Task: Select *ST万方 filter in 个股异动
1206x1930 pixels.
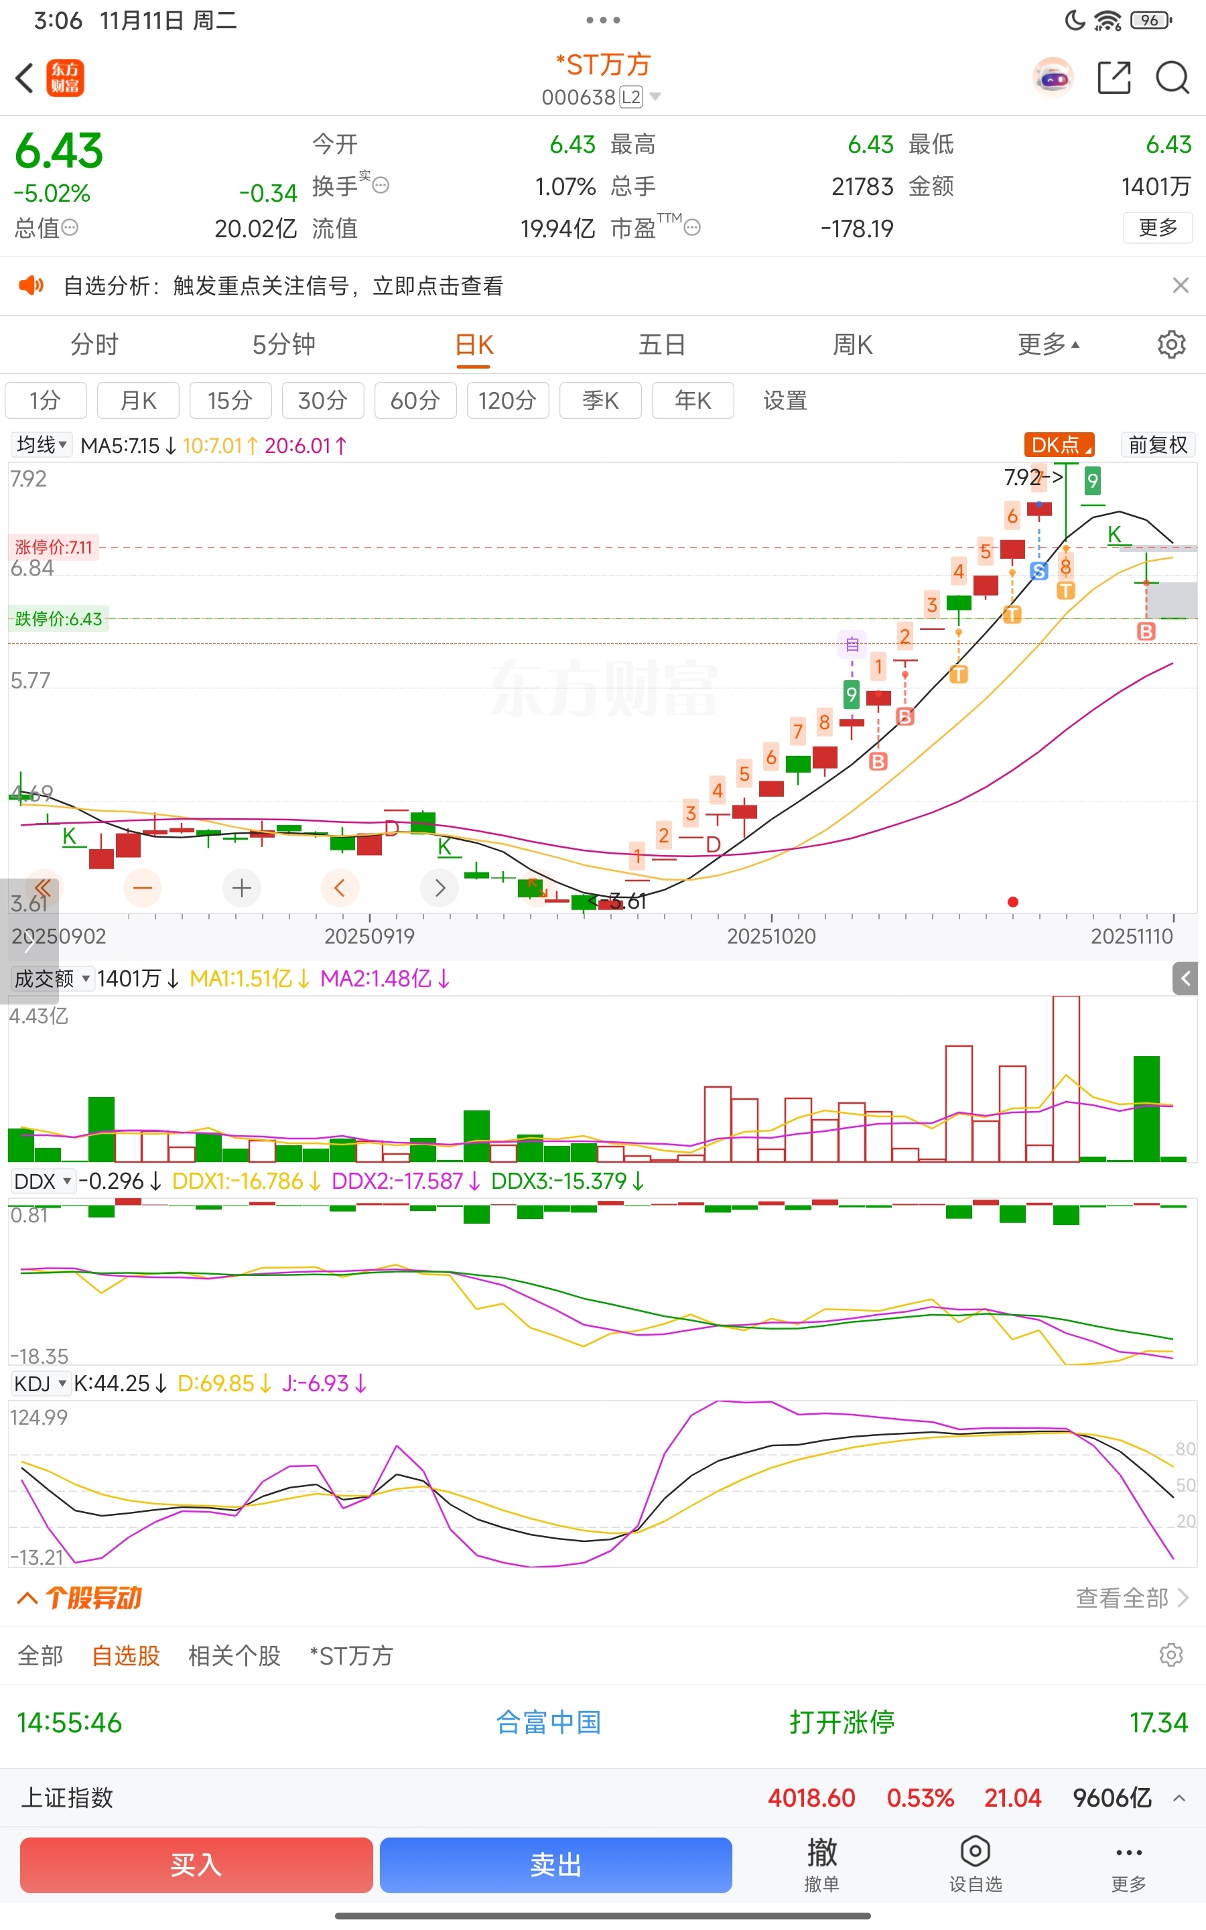Action: [351, 1656]
